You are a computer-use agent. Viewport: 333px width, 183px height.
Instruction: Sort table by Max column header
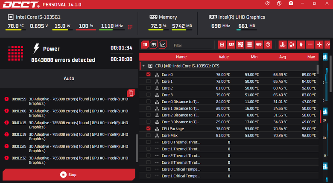(x=311, y=57)
